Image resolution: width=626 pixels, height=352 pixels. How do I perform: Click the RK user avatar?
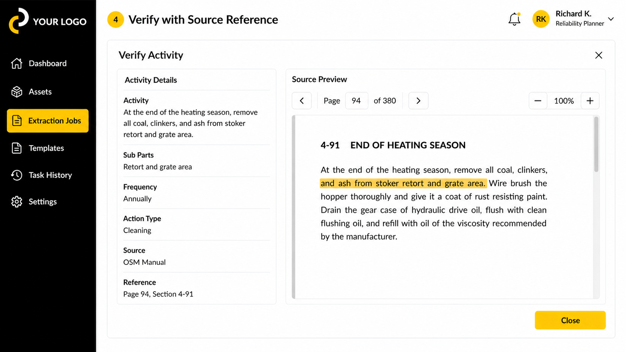541,19
